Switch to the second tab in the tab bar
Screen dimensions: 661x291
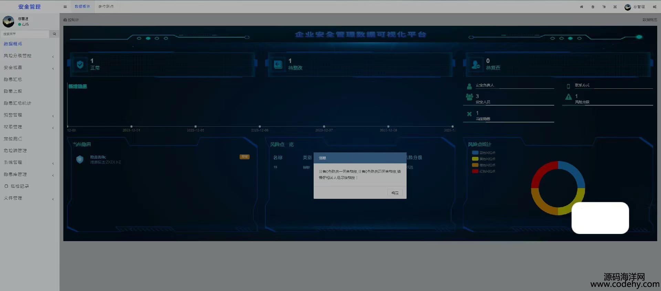pos(106,7)
